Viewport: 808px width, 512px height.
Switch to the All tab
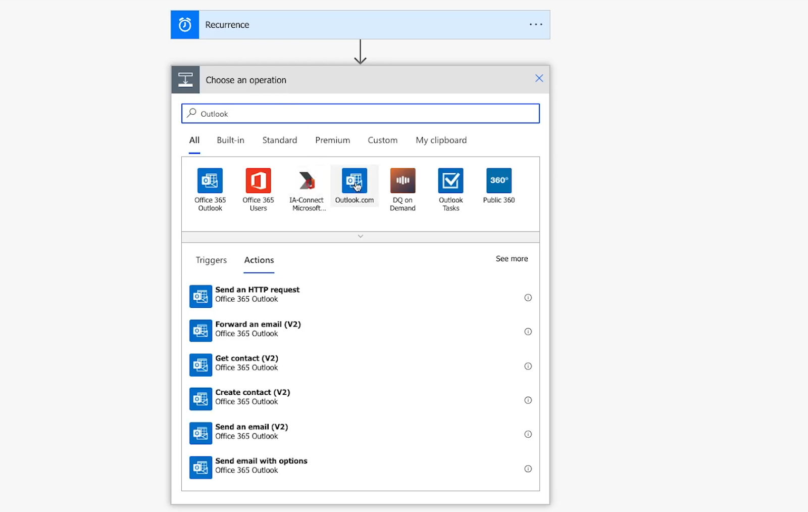(x=194, y=140)
